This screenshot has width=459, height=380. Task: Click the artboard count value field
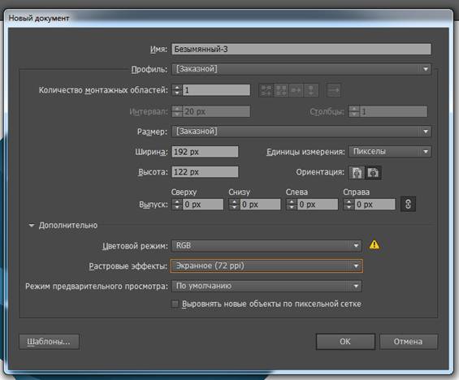pos(216,90)
